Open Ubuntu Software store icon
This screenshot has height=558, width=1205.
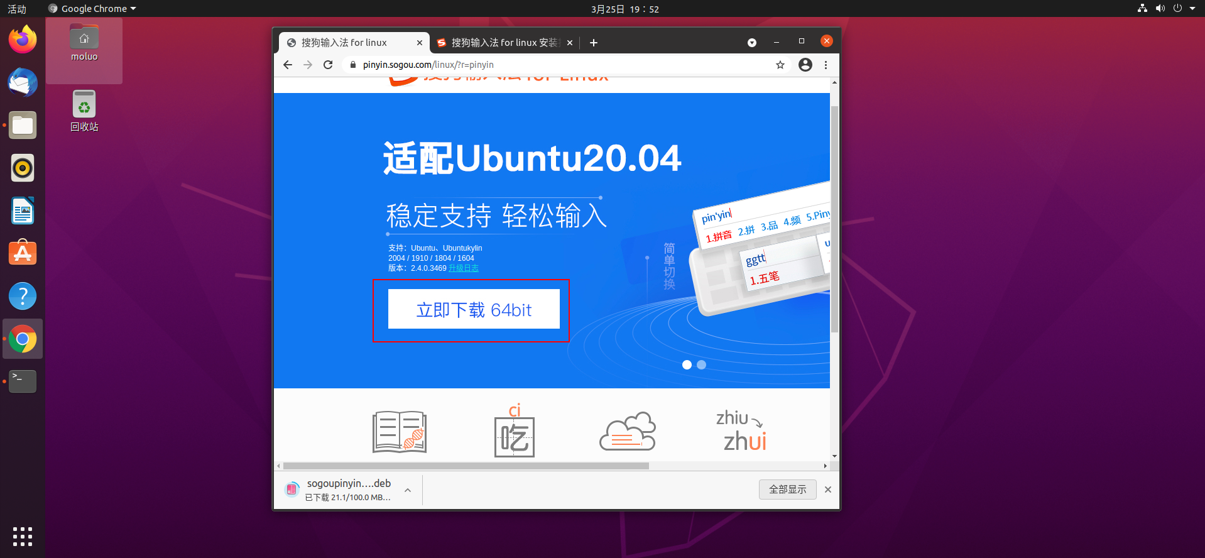pyautogui.click(x=23, y=253)
